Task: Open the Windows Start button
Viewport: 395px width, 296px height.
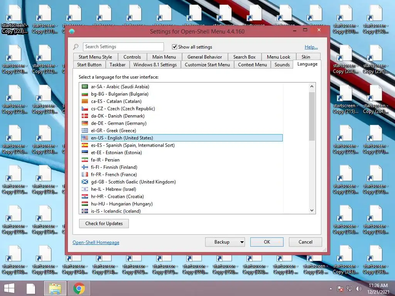Action: [9, 288]
